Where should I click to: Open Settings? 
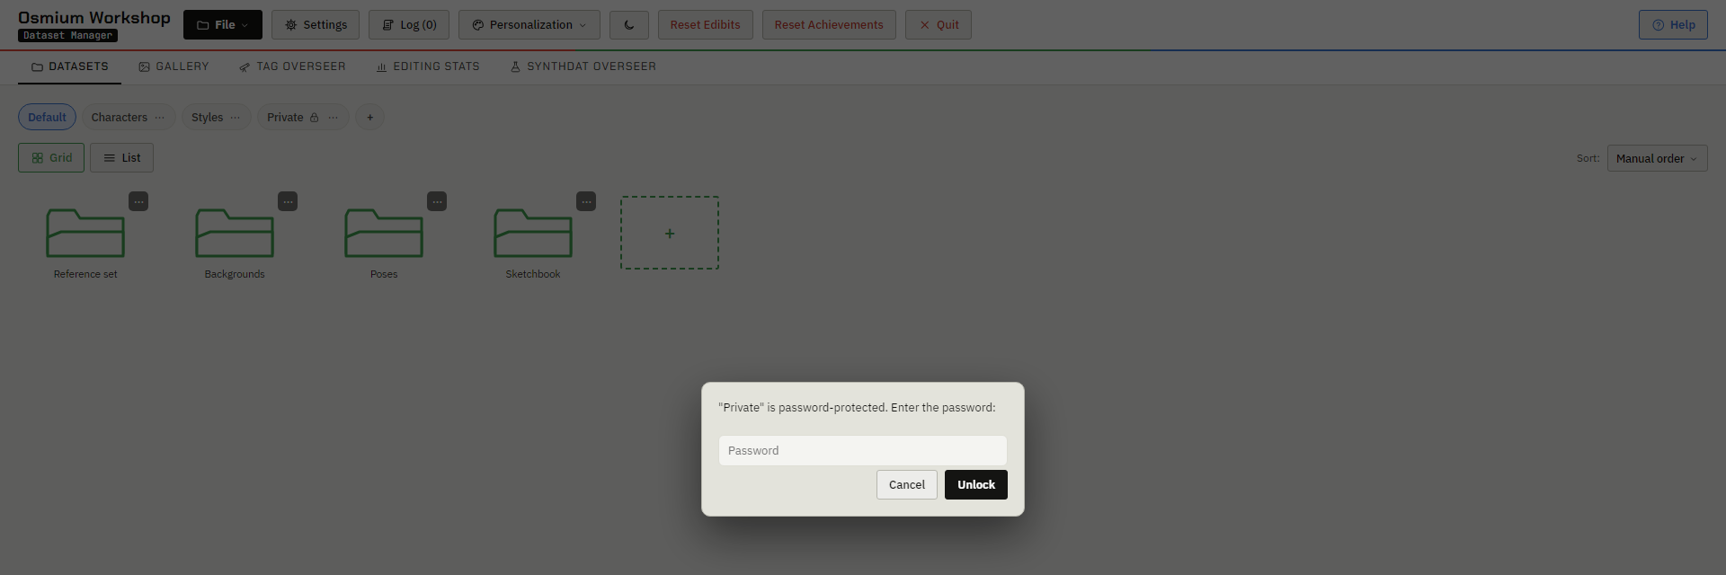tap(316, 25)
